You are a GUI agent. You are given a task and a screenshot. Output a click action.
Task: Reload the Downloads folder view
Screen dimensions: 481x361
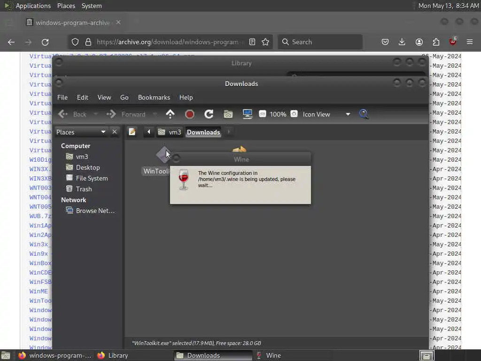[209, 114]
